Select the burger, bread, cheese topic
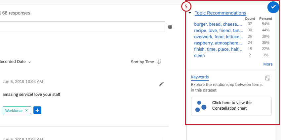 [x=218, y=24]
